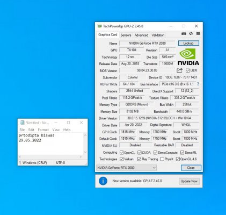226x215 pixels.
Task: Click the Subvendor value Colorful
Action: click(x=133, y=77)
